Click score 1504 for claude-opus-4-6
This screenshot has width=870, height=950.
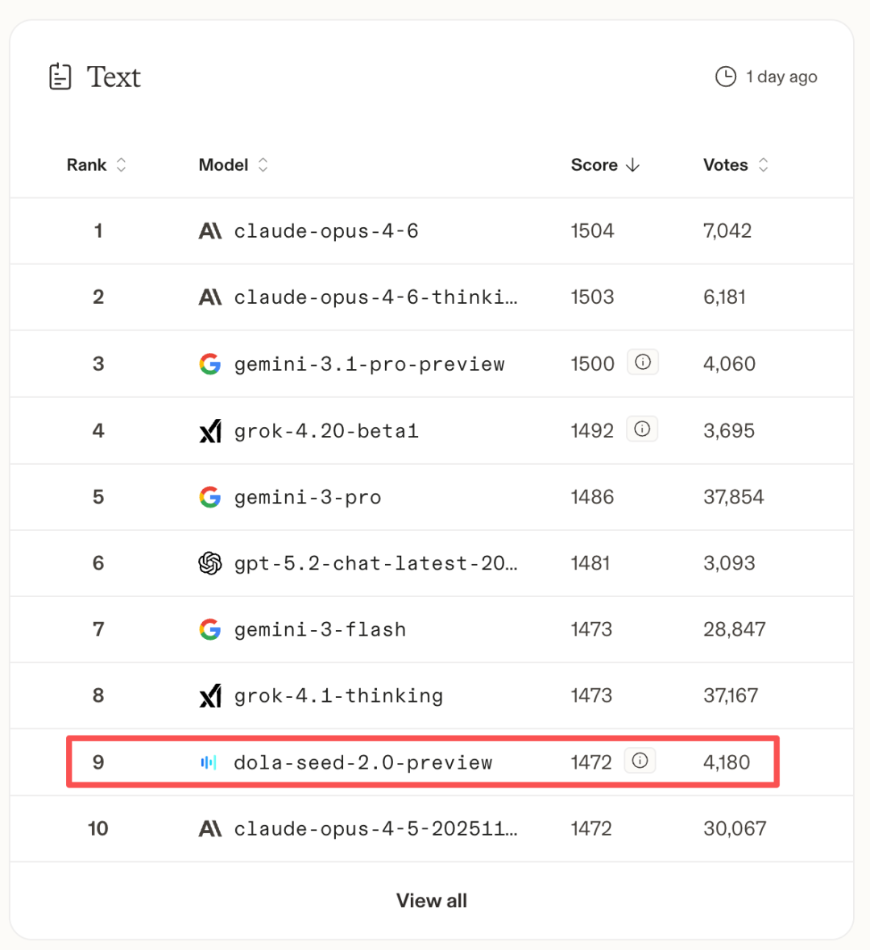(x=593, y=230)
